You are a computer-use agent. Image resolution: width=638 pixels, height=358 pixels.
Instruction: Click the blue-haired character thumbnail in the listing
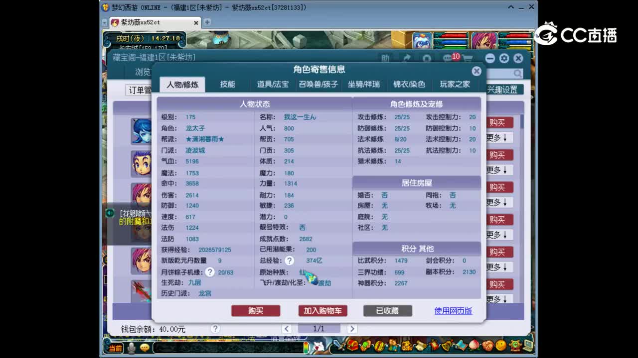pyautogui.click(x=142, y=132)
